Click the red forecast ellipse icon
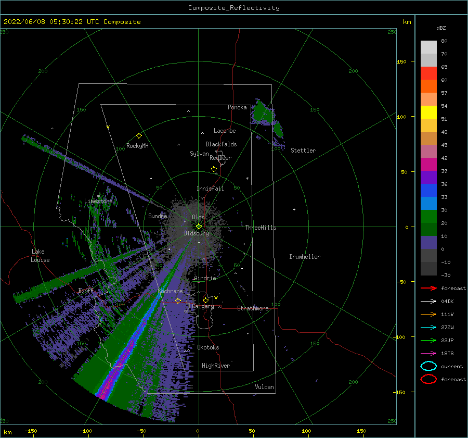Screen dimensions: 468x438 tap(428, 379)
